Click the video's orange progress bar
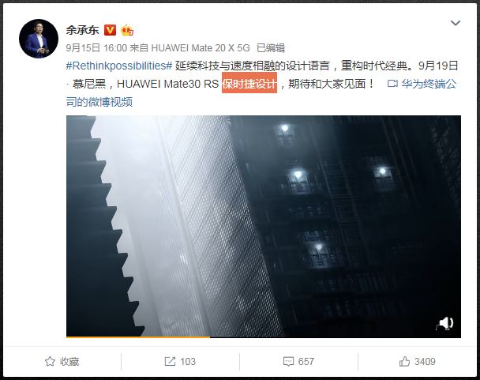Screen dimensions: 480x380 (138, 337)
